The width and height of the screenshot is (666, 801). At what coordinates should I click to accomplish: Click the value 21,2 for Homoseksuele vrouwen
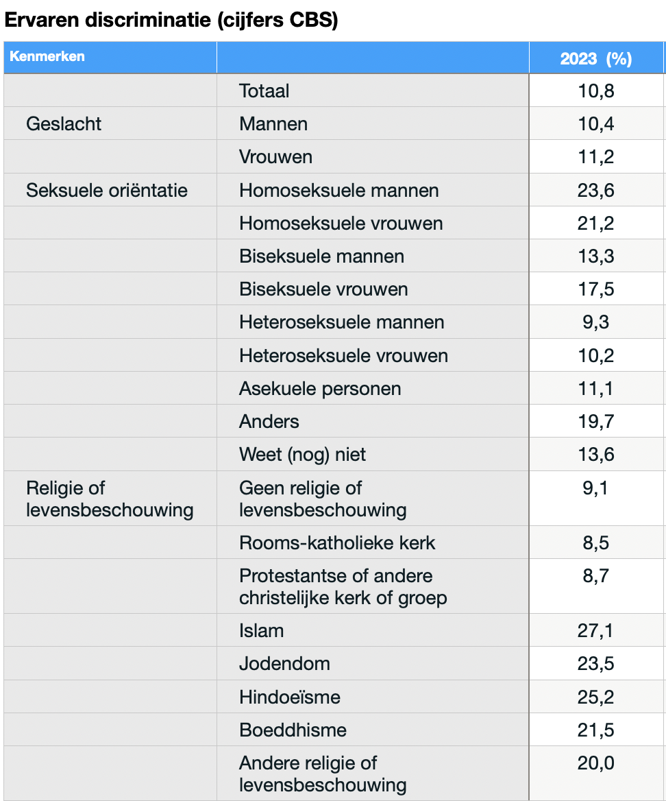pos(595,223)
